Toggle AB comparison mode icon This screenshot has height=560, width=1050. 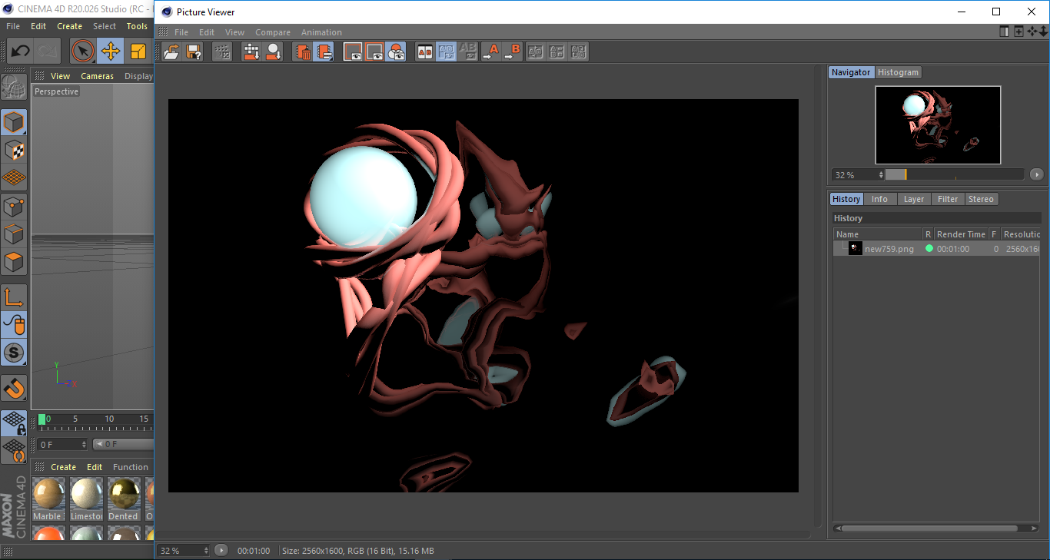click(424, 52)
